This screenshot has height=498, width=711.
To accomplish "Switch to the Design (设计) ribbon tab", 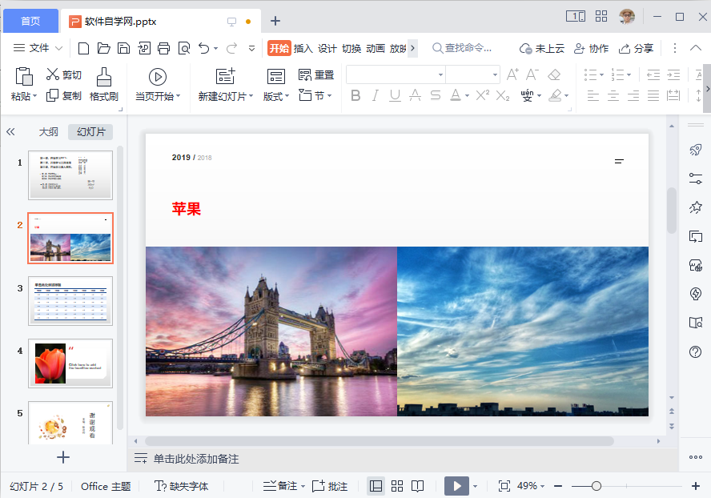I will pyautogui.click(x=327, y=48).
